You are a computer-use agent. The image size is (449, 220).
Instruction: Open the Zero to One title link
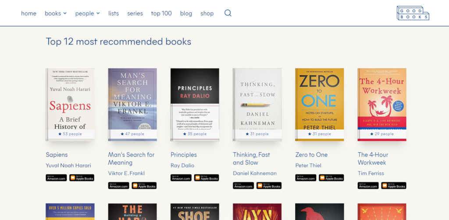(x=312, y=155)
